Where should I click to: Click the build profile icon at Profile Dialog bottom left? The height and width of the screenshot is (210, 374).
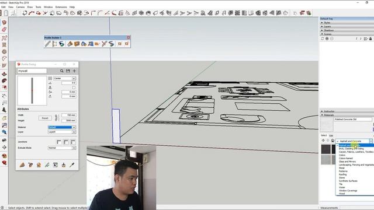(x=22, y=164)
